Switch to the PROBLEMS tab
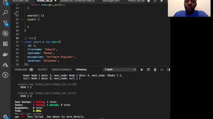Image resolution: width=213 pixels, height=119 pixels. (21, 70)
